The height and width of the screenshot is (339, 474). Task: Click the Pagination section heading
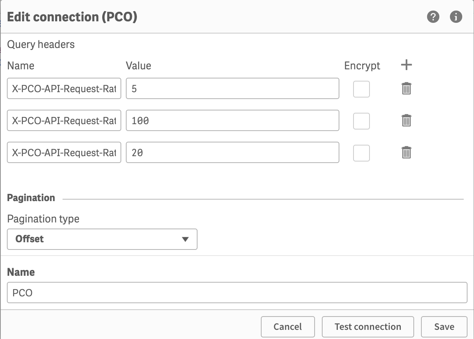(31, 198)
